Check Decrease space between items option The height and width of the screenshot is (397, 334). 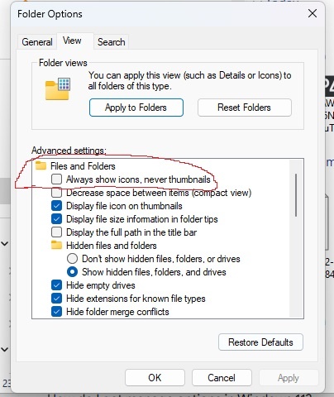click(57, 193)
